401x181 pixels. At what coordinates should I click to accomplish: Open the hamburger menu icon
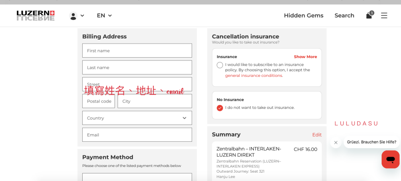click(384, 16)
